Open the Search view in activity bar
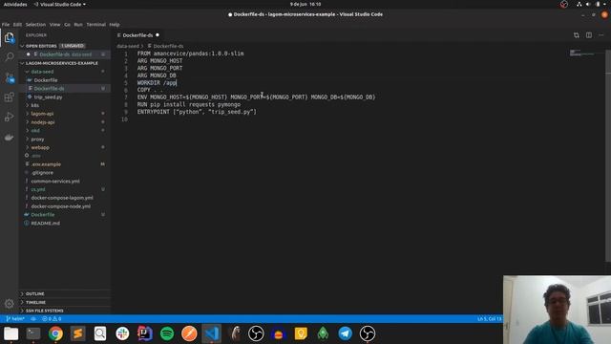This screenshot has width=611, height=344. click(x=9, y=57)
